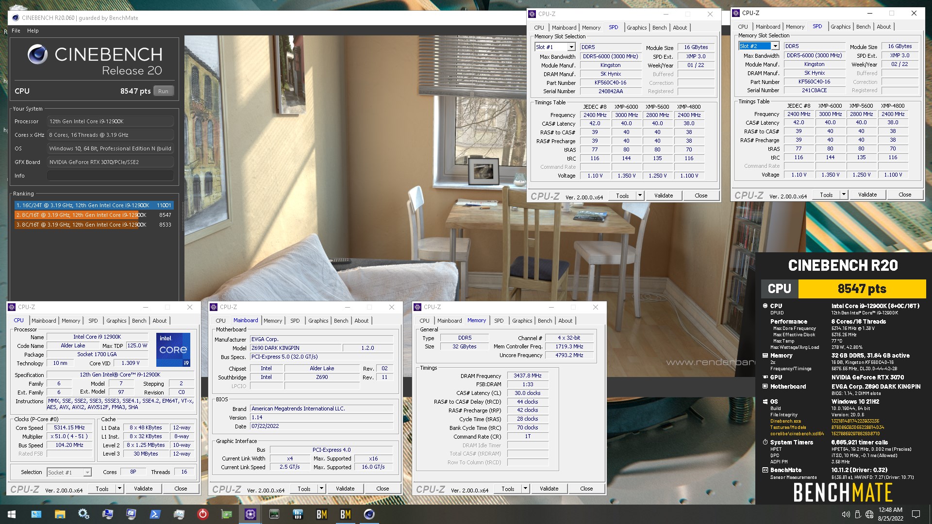Screen dimensions: 932x524
Task: Open the blue bars app icon on taskbar
Action: click(x=298, y=514)
